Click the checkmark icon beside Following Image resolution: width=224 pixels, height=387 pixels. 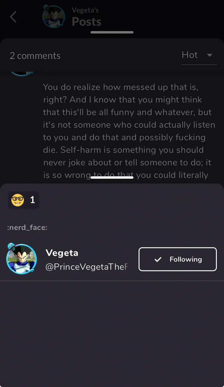[158, 259]
